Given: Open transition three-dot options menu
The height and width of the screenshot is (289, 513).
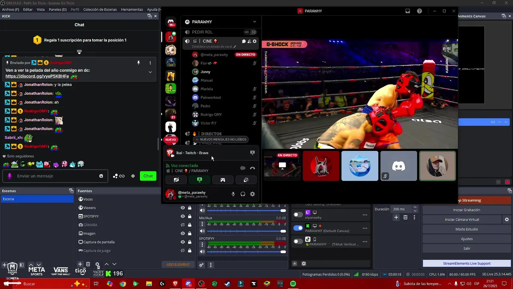Looking at the screenshot, I should coord(414,217).
